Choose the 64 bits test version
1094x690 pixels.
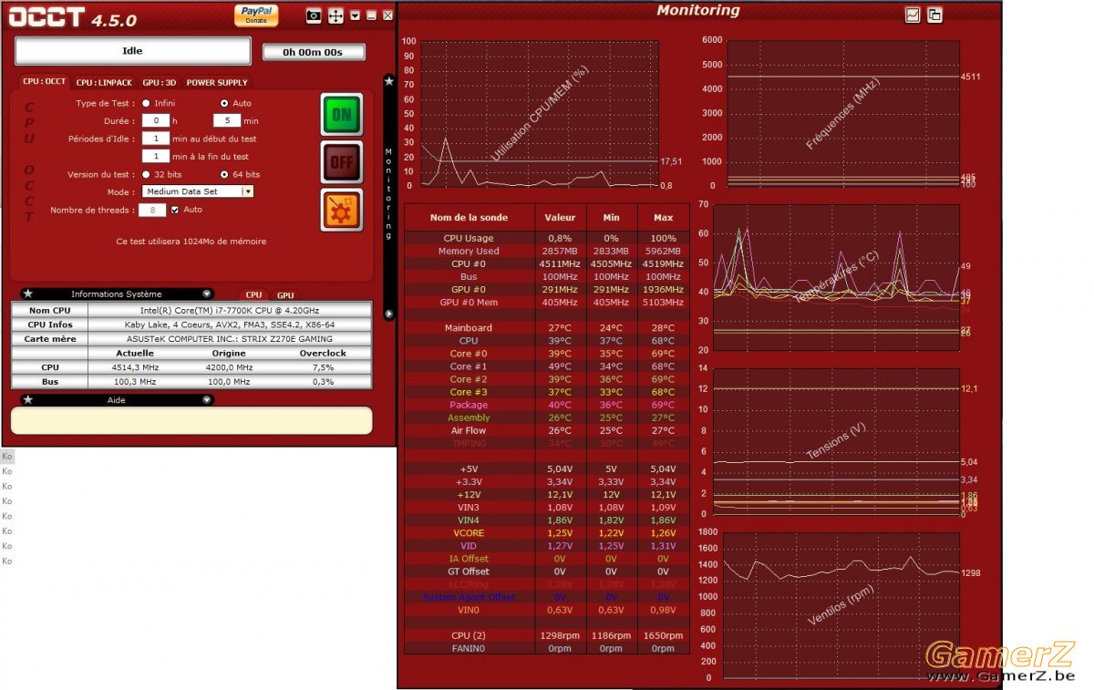click(225, 174)
